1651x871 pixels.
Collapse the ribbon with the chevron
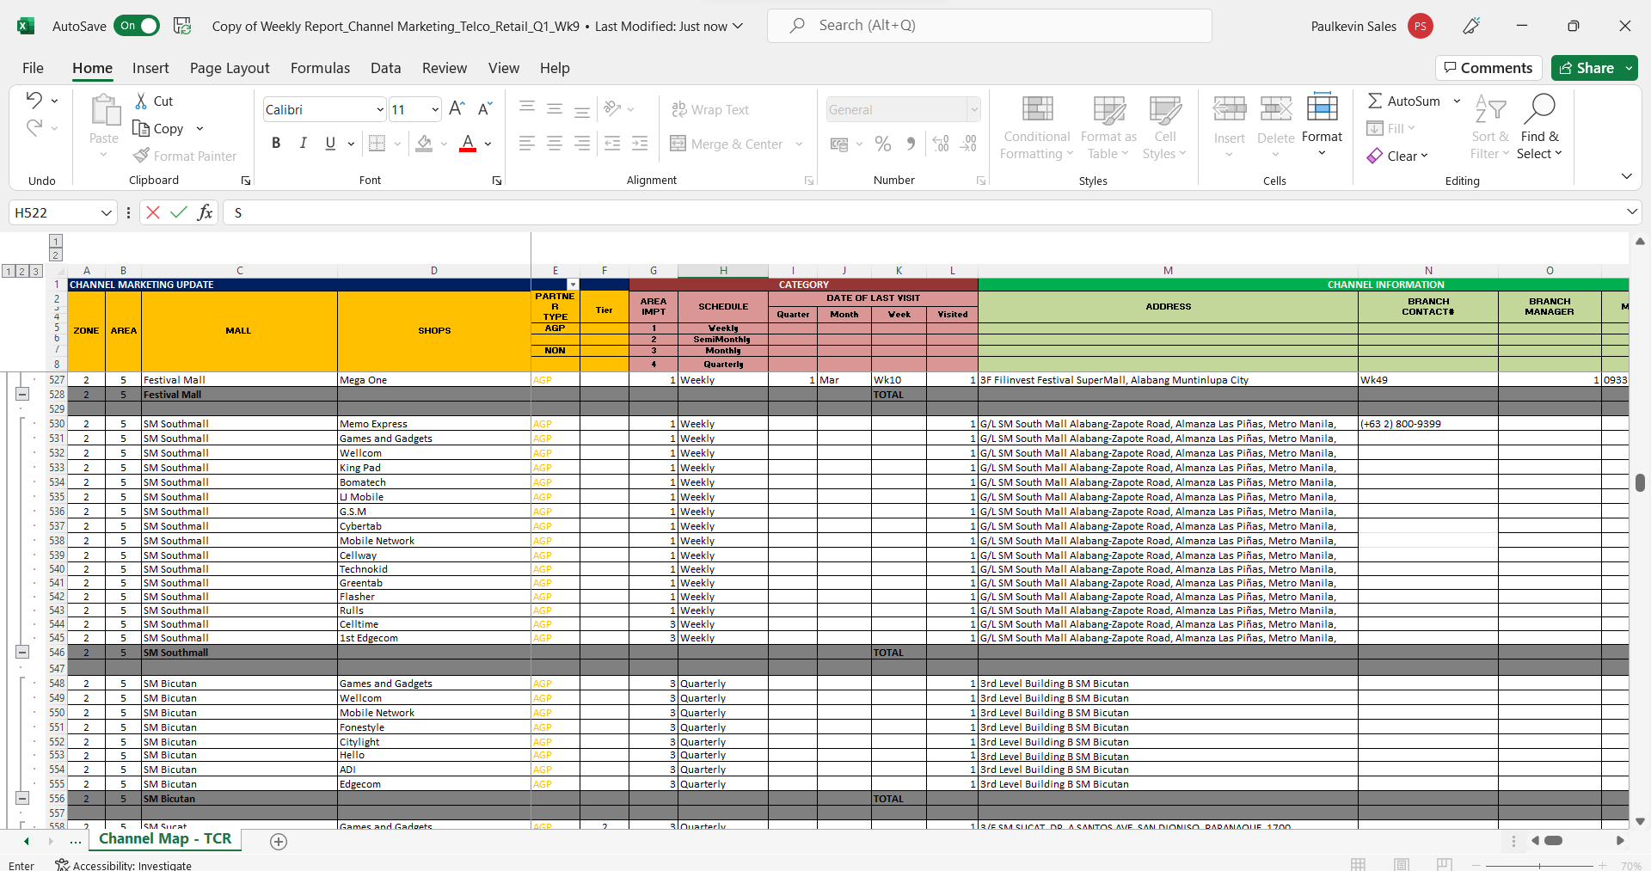click(x=1626, y=176)
